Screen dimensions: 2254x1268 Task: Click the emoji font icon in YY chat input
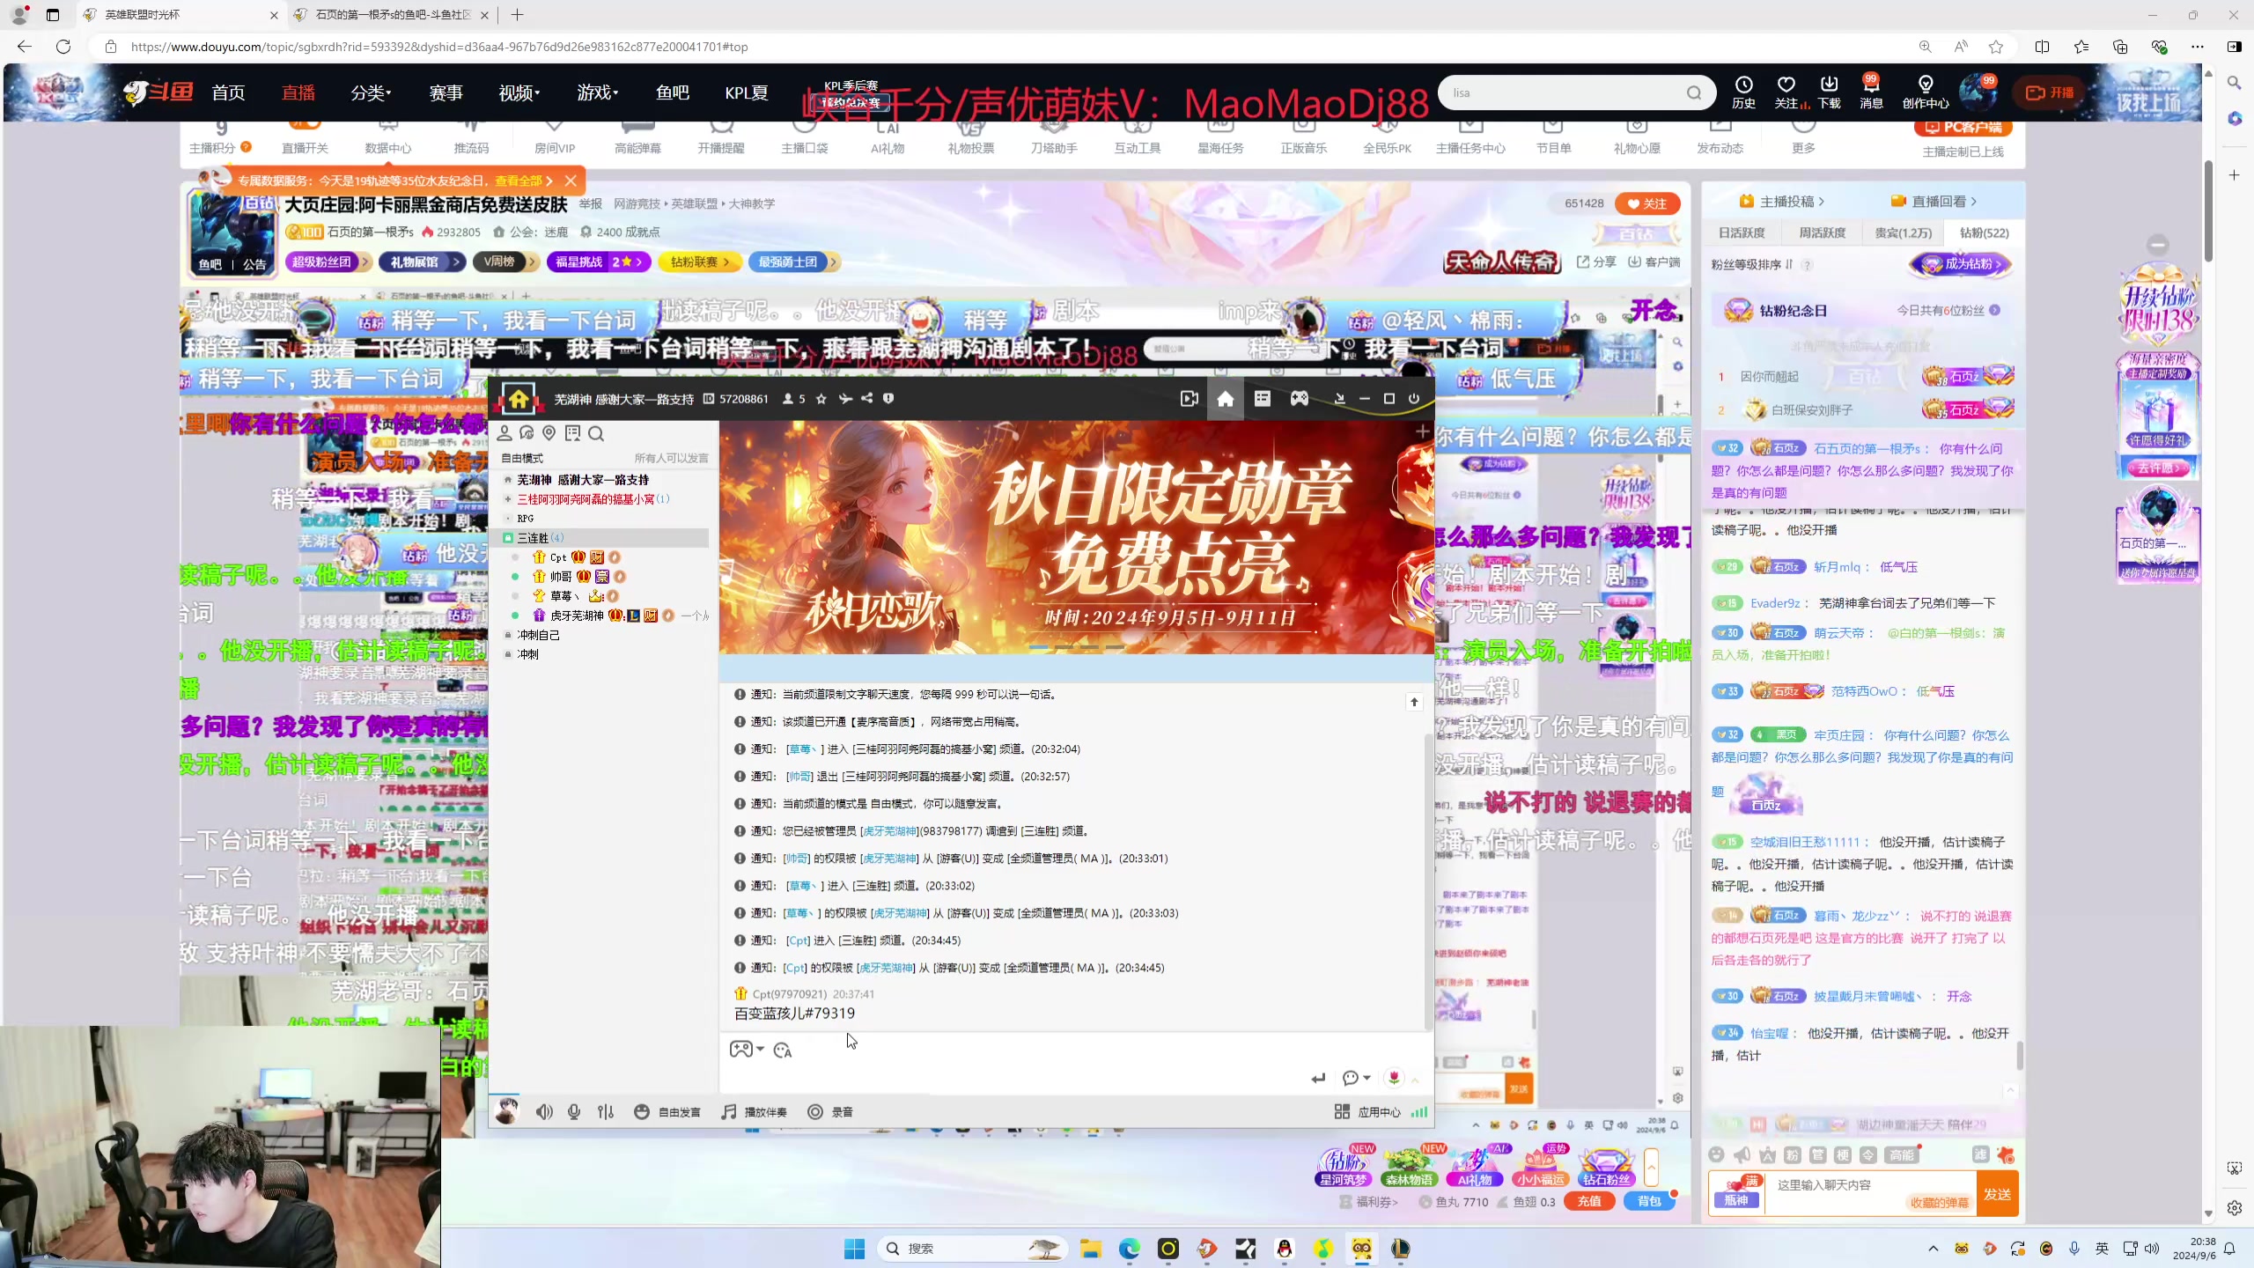[x=783, y=1050]
